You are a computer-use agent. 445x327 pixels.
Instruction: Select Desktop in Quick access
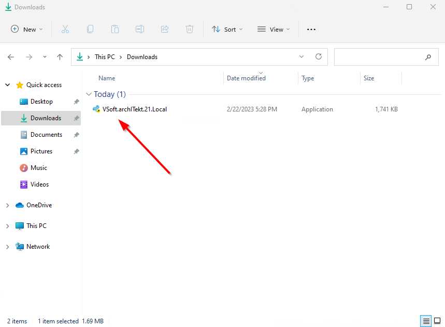[x=41, y=102]
